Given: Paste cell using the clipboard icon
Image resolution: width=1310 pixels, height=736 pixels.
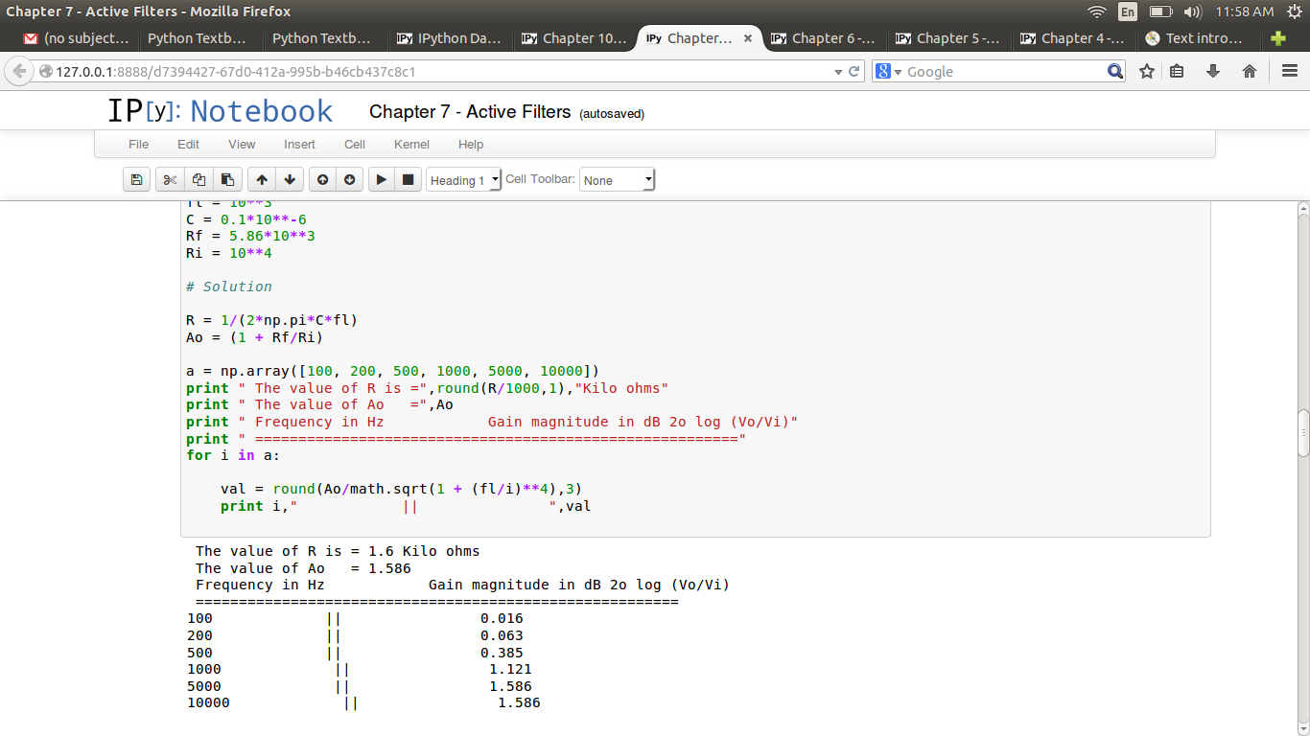Looking at the screenshot, I should tap(227, 180).
